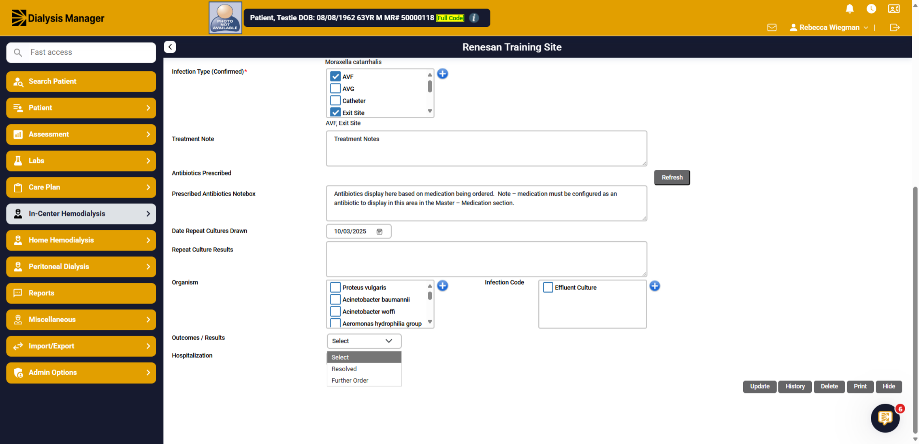
Task: Choose Further Order from outcomes list
Action: coord(364,380)
